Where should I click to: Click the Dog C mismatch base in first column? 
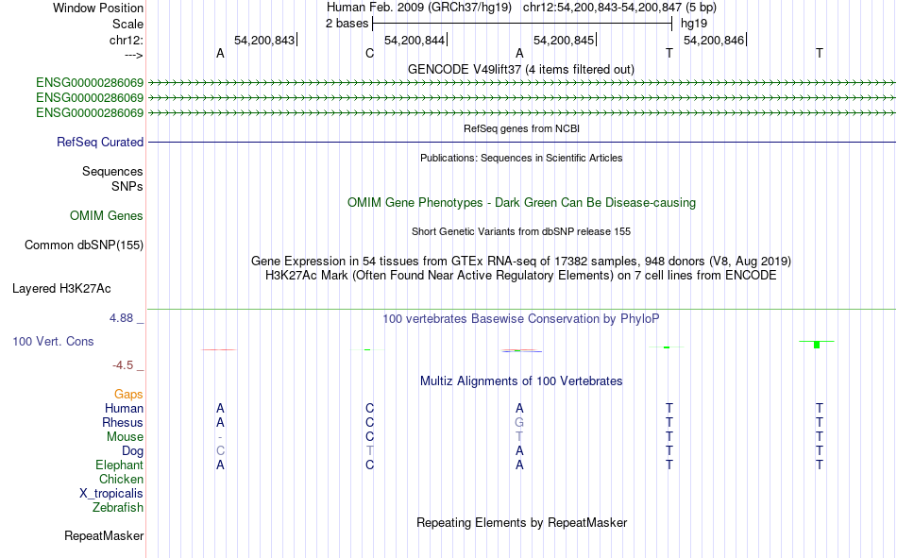[220, 451]
